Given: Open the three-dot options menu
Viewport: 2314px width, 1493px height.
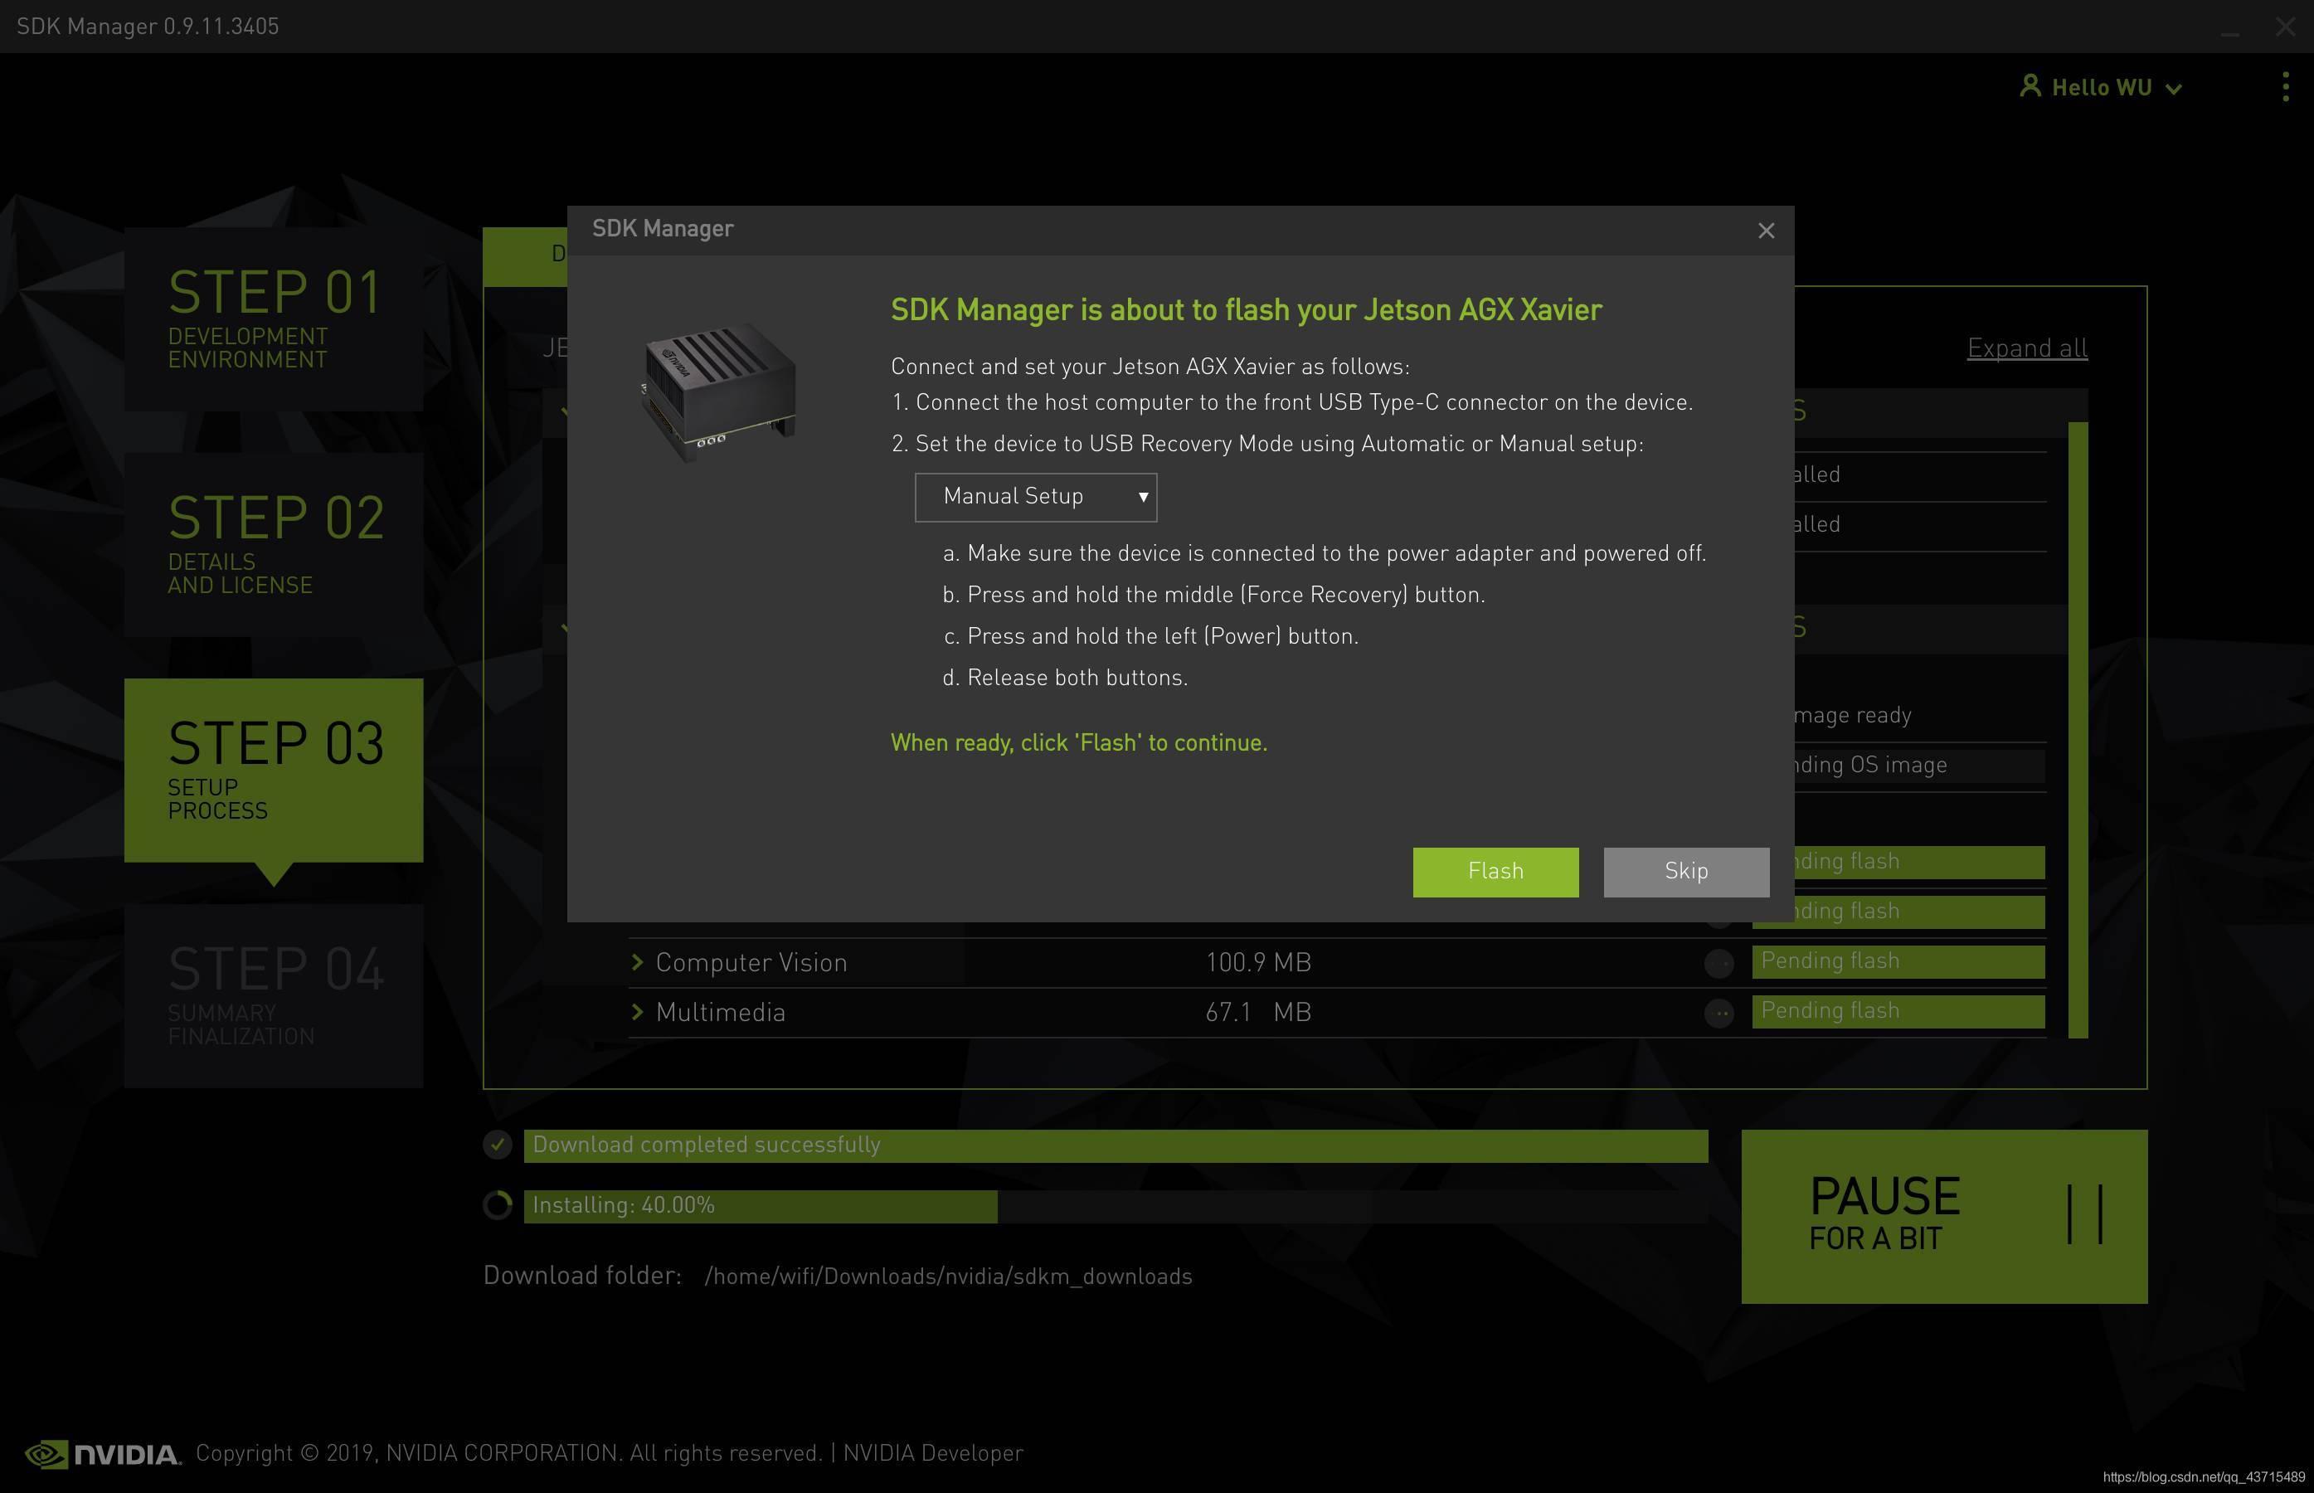Looking at the screenshot, I should tap(2285, 86).
